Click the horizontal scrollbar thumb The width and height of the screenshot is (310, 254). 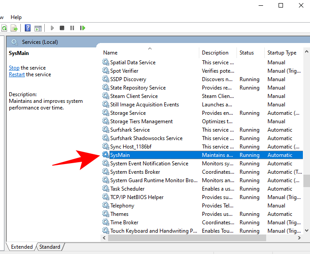coord(187,238)
